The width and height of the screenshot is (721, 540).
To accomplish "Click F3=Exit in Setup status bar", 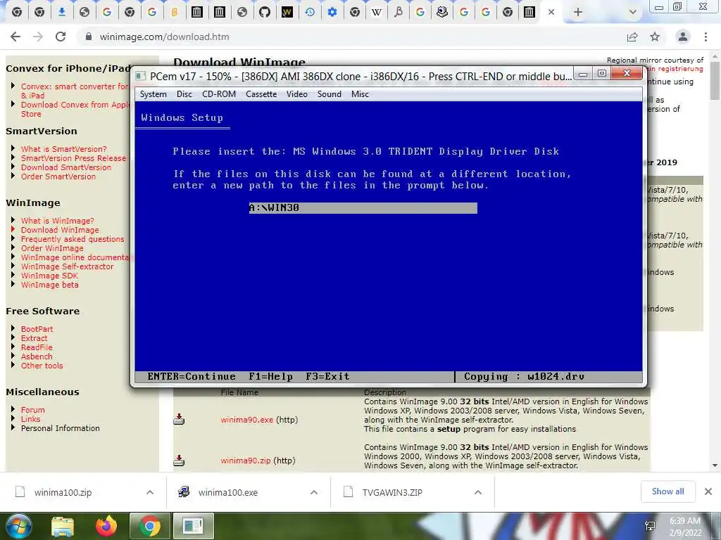I will coord(327,377).
